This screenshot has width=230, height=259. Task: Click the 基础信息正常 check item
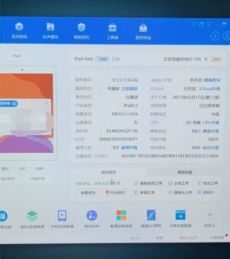click(x=149, y=183)
